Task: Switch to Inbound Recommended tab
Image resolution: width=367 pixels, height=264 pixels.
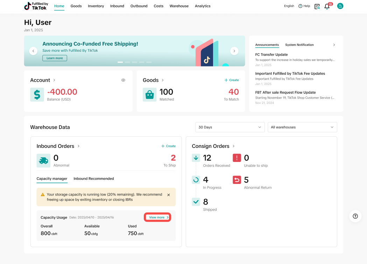Action: pyautogui.click(x=93, y=179)
